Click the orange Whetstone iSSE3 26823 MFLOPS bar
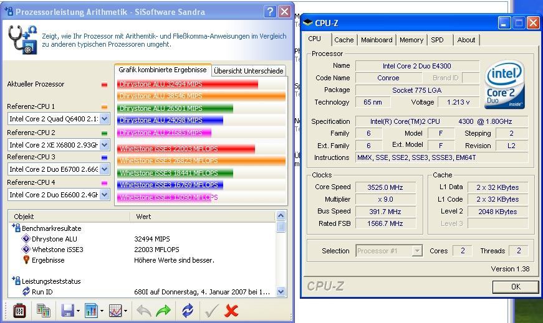 (x=201, y=161)
